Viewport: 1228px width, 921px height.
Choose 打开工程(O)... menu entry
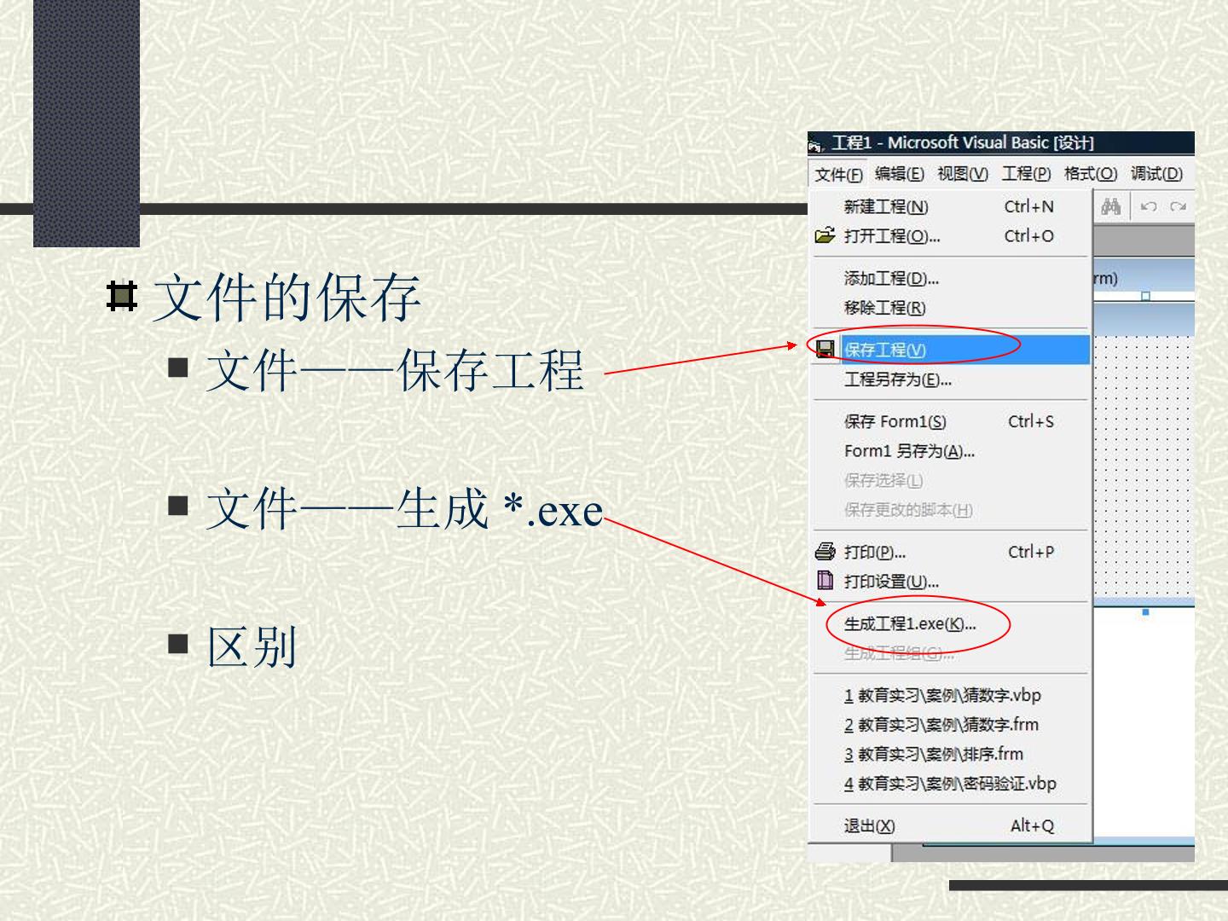click(950, 236)
